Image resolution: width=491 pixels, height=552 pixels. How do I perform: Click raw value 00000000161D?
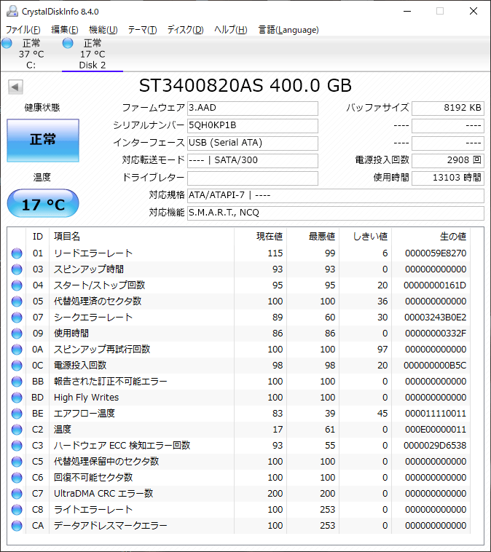[x=436, y=285]
